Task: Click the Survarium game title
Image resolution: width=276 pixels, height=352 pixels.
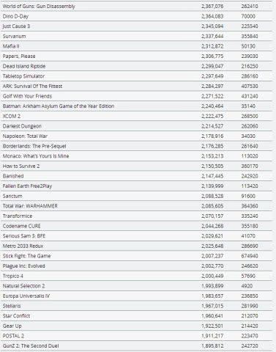Action: click(14, 37)
